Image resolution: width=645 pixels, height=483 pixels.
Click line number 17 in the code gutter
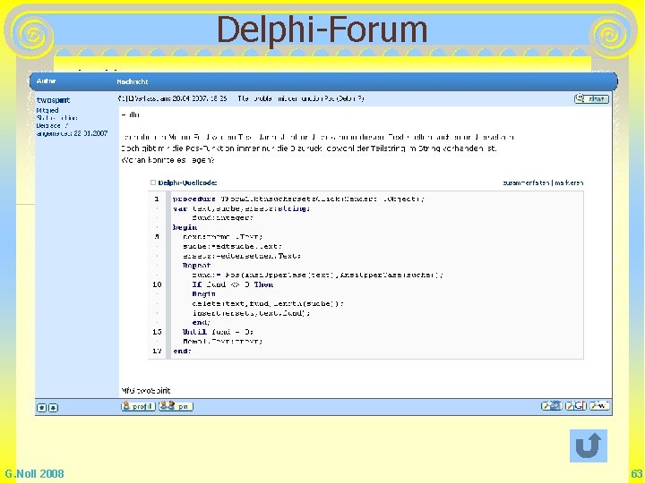pos(157,352)
